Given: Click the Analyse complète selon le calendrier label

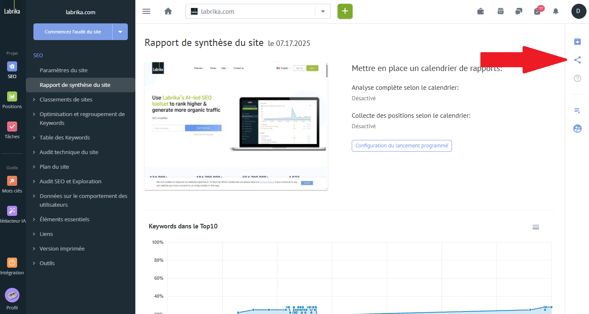Looking at the screenshot, I should 405,88.
